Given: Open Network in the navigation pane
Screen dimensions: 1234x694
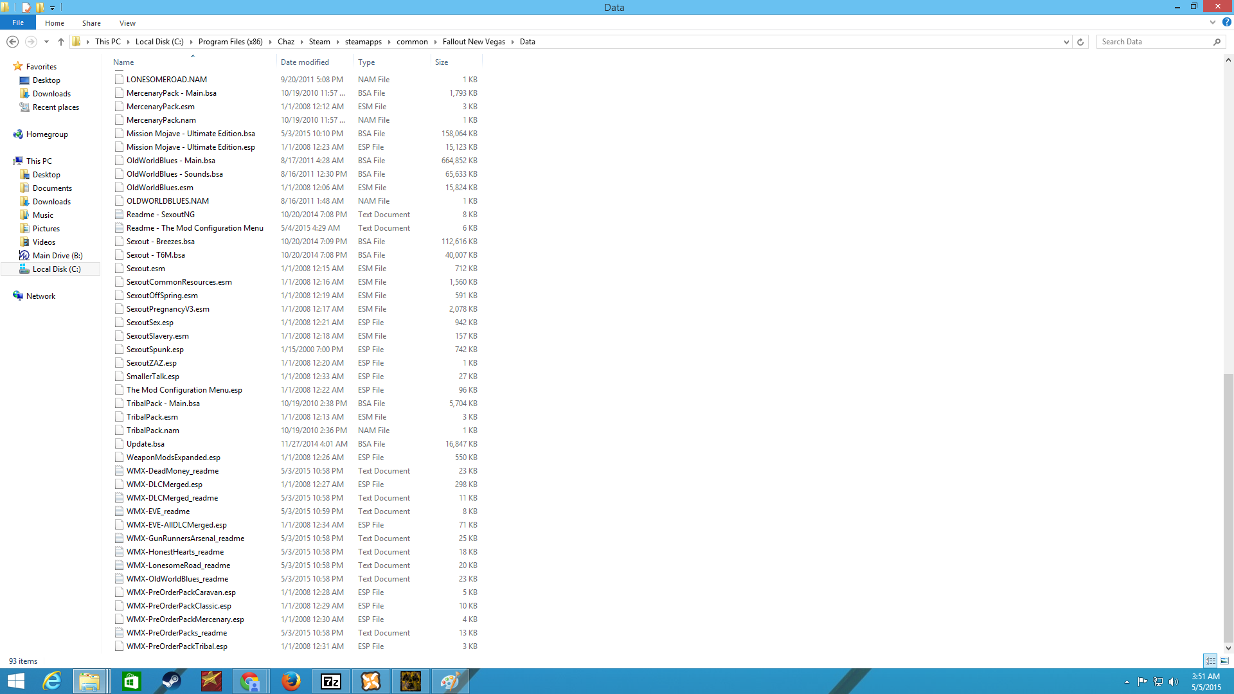Looking at the screenshot, I should [x=40, y=296].
